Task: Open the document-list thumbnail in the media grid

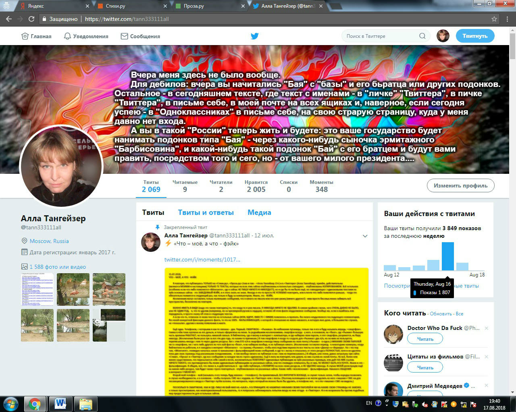Action: point(37,289)
